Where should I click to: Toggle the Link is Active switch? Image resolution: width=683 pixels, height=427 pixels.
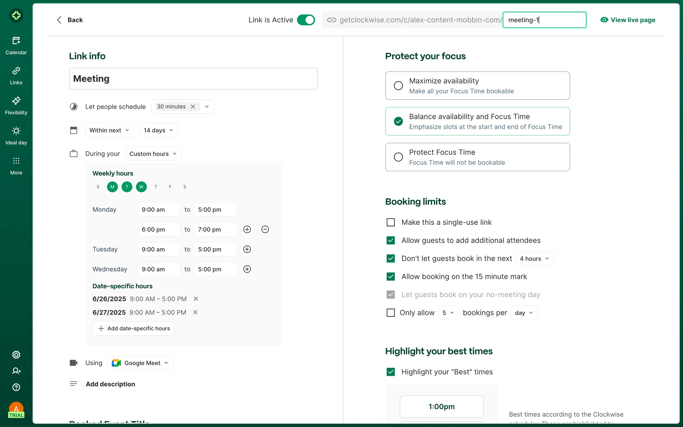(x=306, y=20)
